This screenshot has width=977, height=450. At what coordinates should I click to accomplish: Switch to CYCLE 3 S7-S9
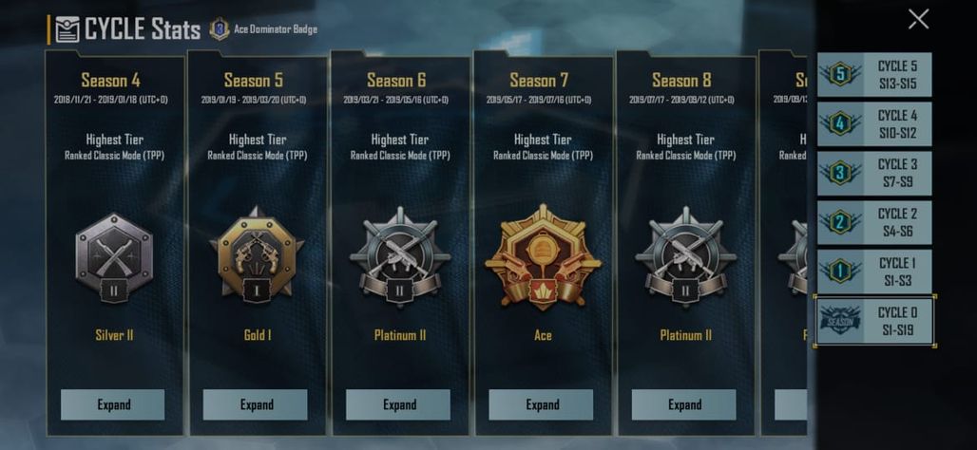pos(874,173)
